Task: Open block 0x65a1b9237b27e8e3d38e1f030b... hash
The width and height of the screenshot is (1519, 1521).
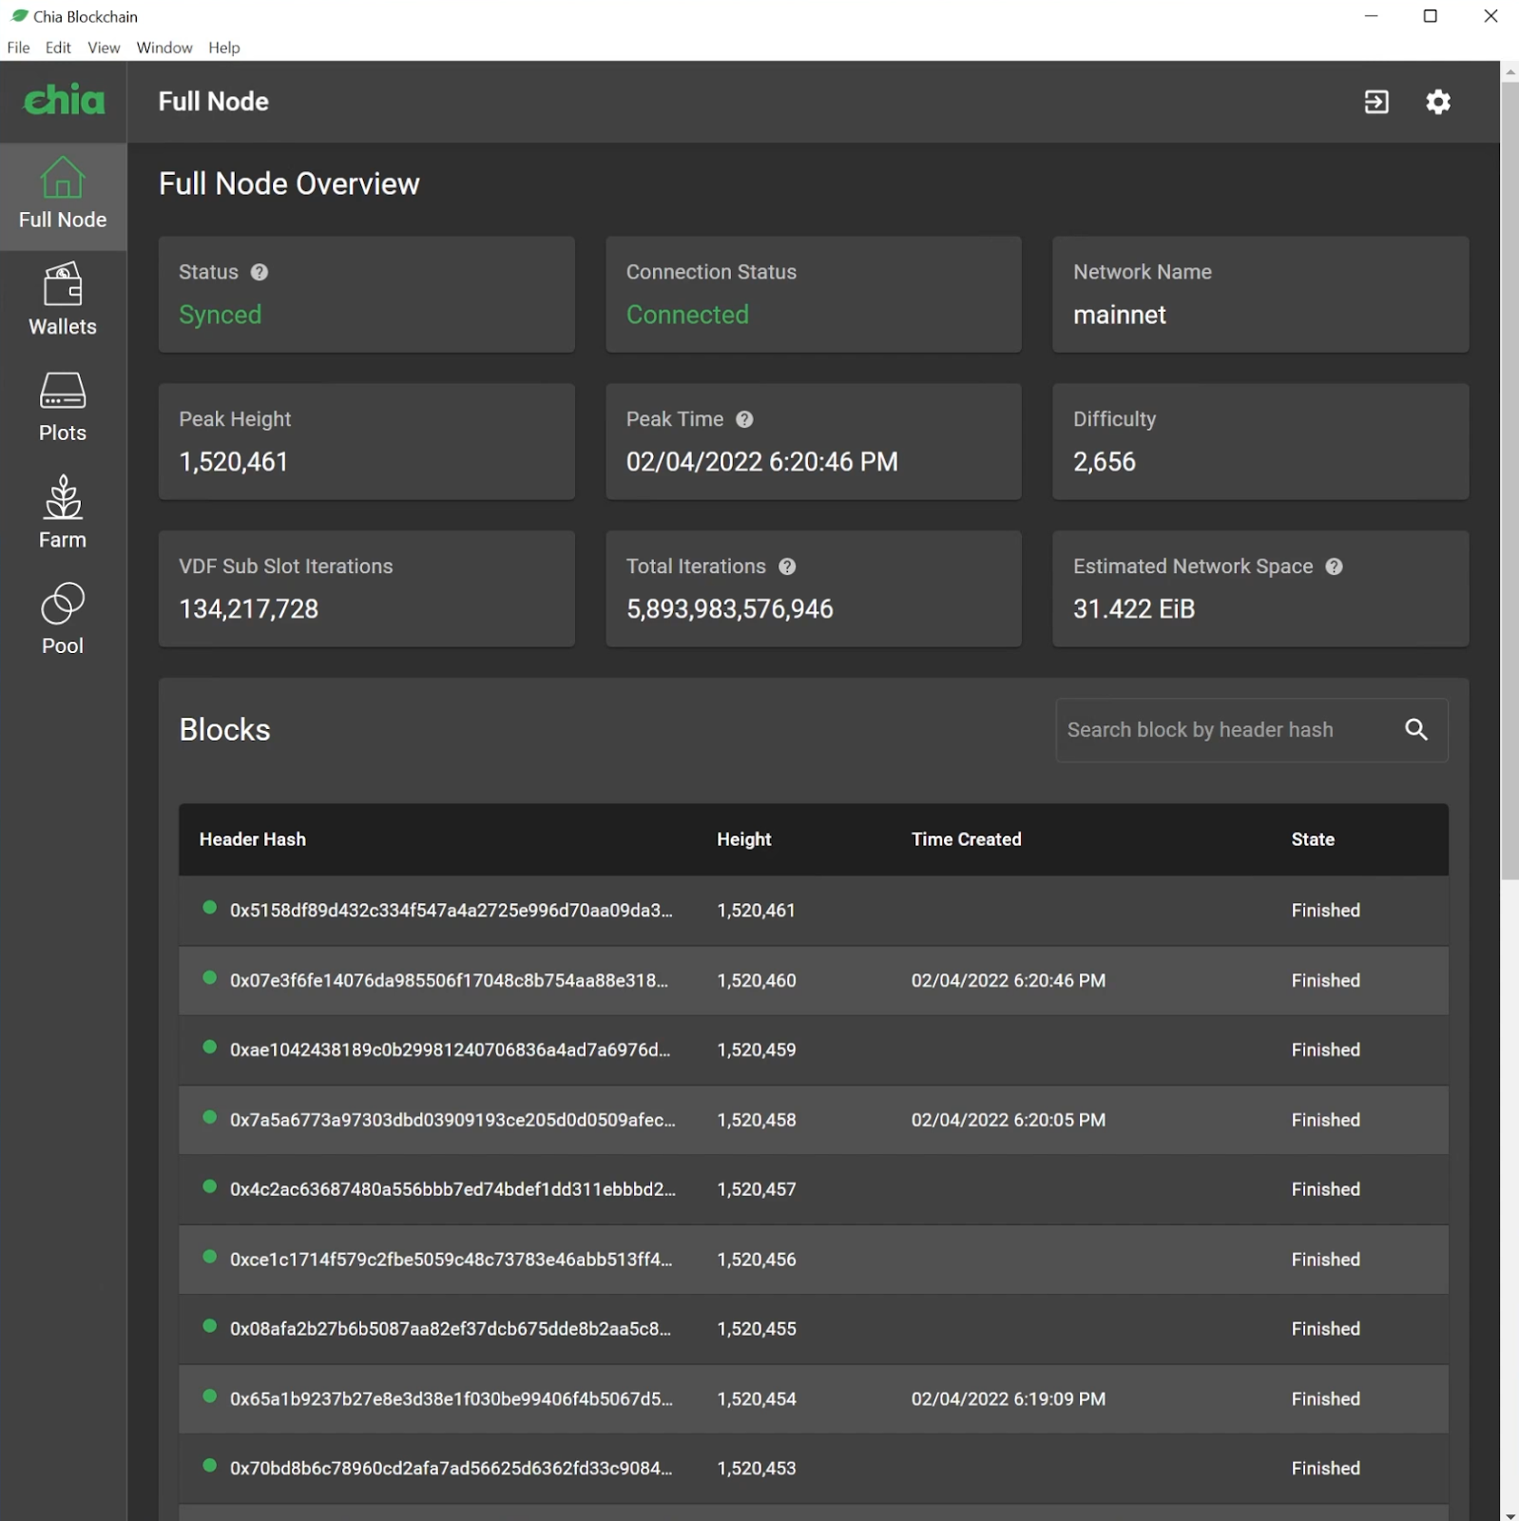Action: point(451,1399)
